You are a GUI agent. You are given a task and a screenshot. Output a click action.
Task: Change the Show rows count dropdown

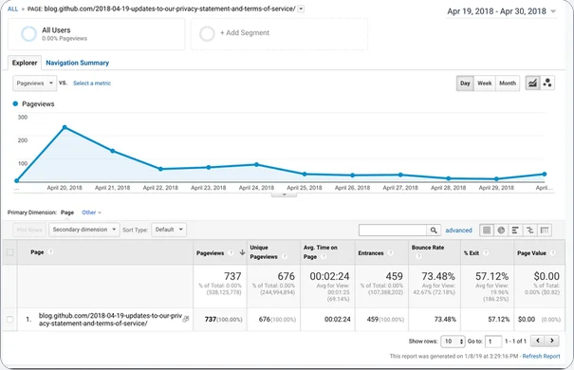453,342
